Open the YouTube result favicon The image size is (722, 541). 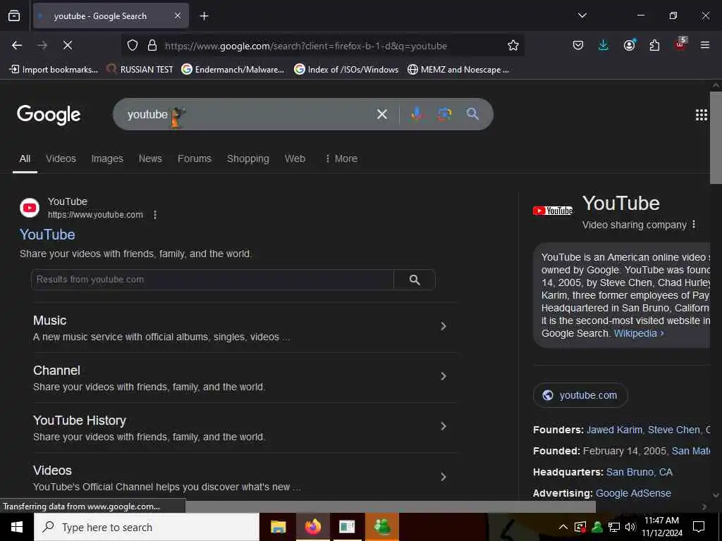click(x=30, y=208)
